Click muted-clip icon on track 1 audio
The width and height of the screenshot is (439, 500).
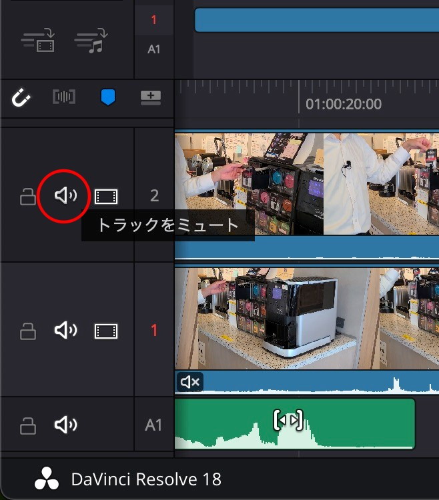[190, 382]
